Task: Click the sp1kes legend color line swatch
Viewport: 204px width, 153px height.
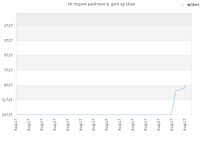Action: [x=182, y=5]
